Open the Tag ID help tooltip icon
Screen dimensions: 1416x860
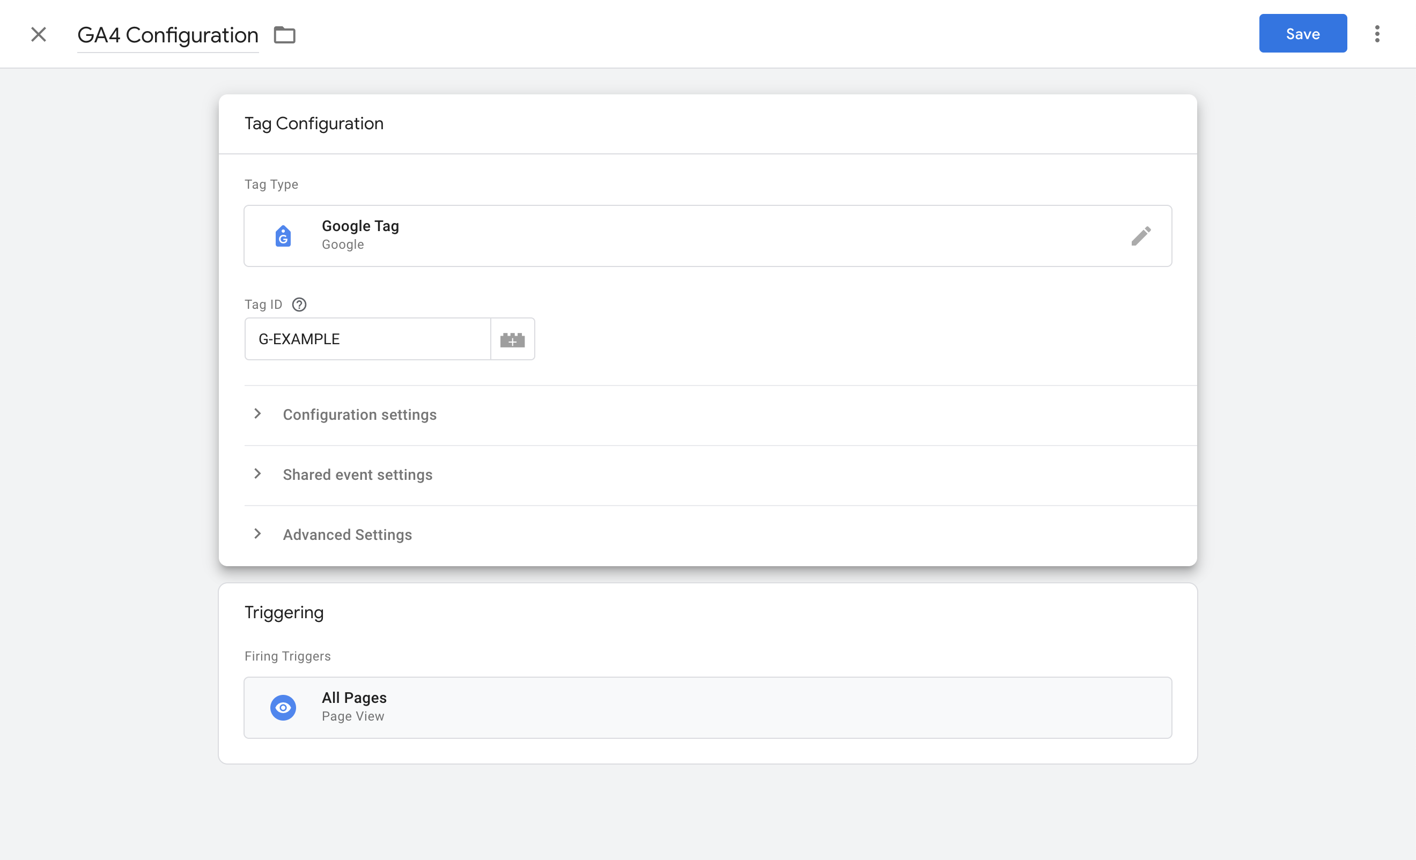tap(299, 305)
